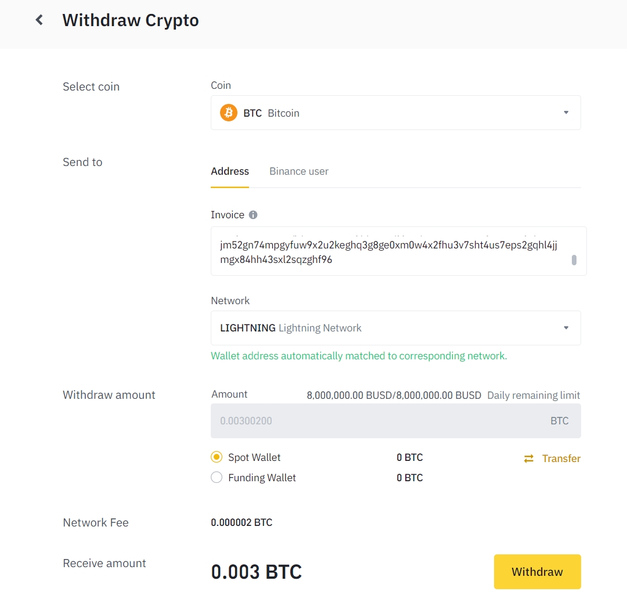Click the Withdraw Crypto page title
627x613 pixels.
click(x=131, y=20)
